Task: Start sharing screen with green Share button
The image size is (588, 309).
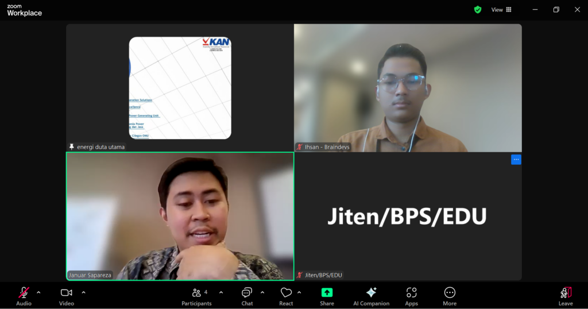Action: [327, 293]
